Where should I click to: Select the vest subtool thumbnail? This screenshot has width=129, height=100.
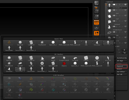coord(110,16)
